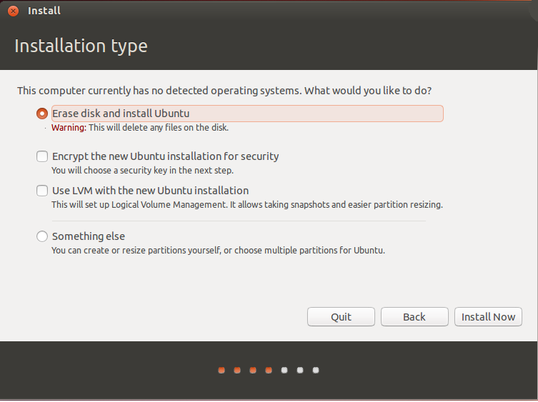Click the fourth orange progress dot
Screen dimensions: 538x402
[x=269, y=370]
